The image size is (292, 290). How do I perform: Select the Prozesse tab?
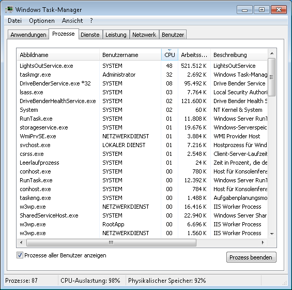[x=64, y=34]
